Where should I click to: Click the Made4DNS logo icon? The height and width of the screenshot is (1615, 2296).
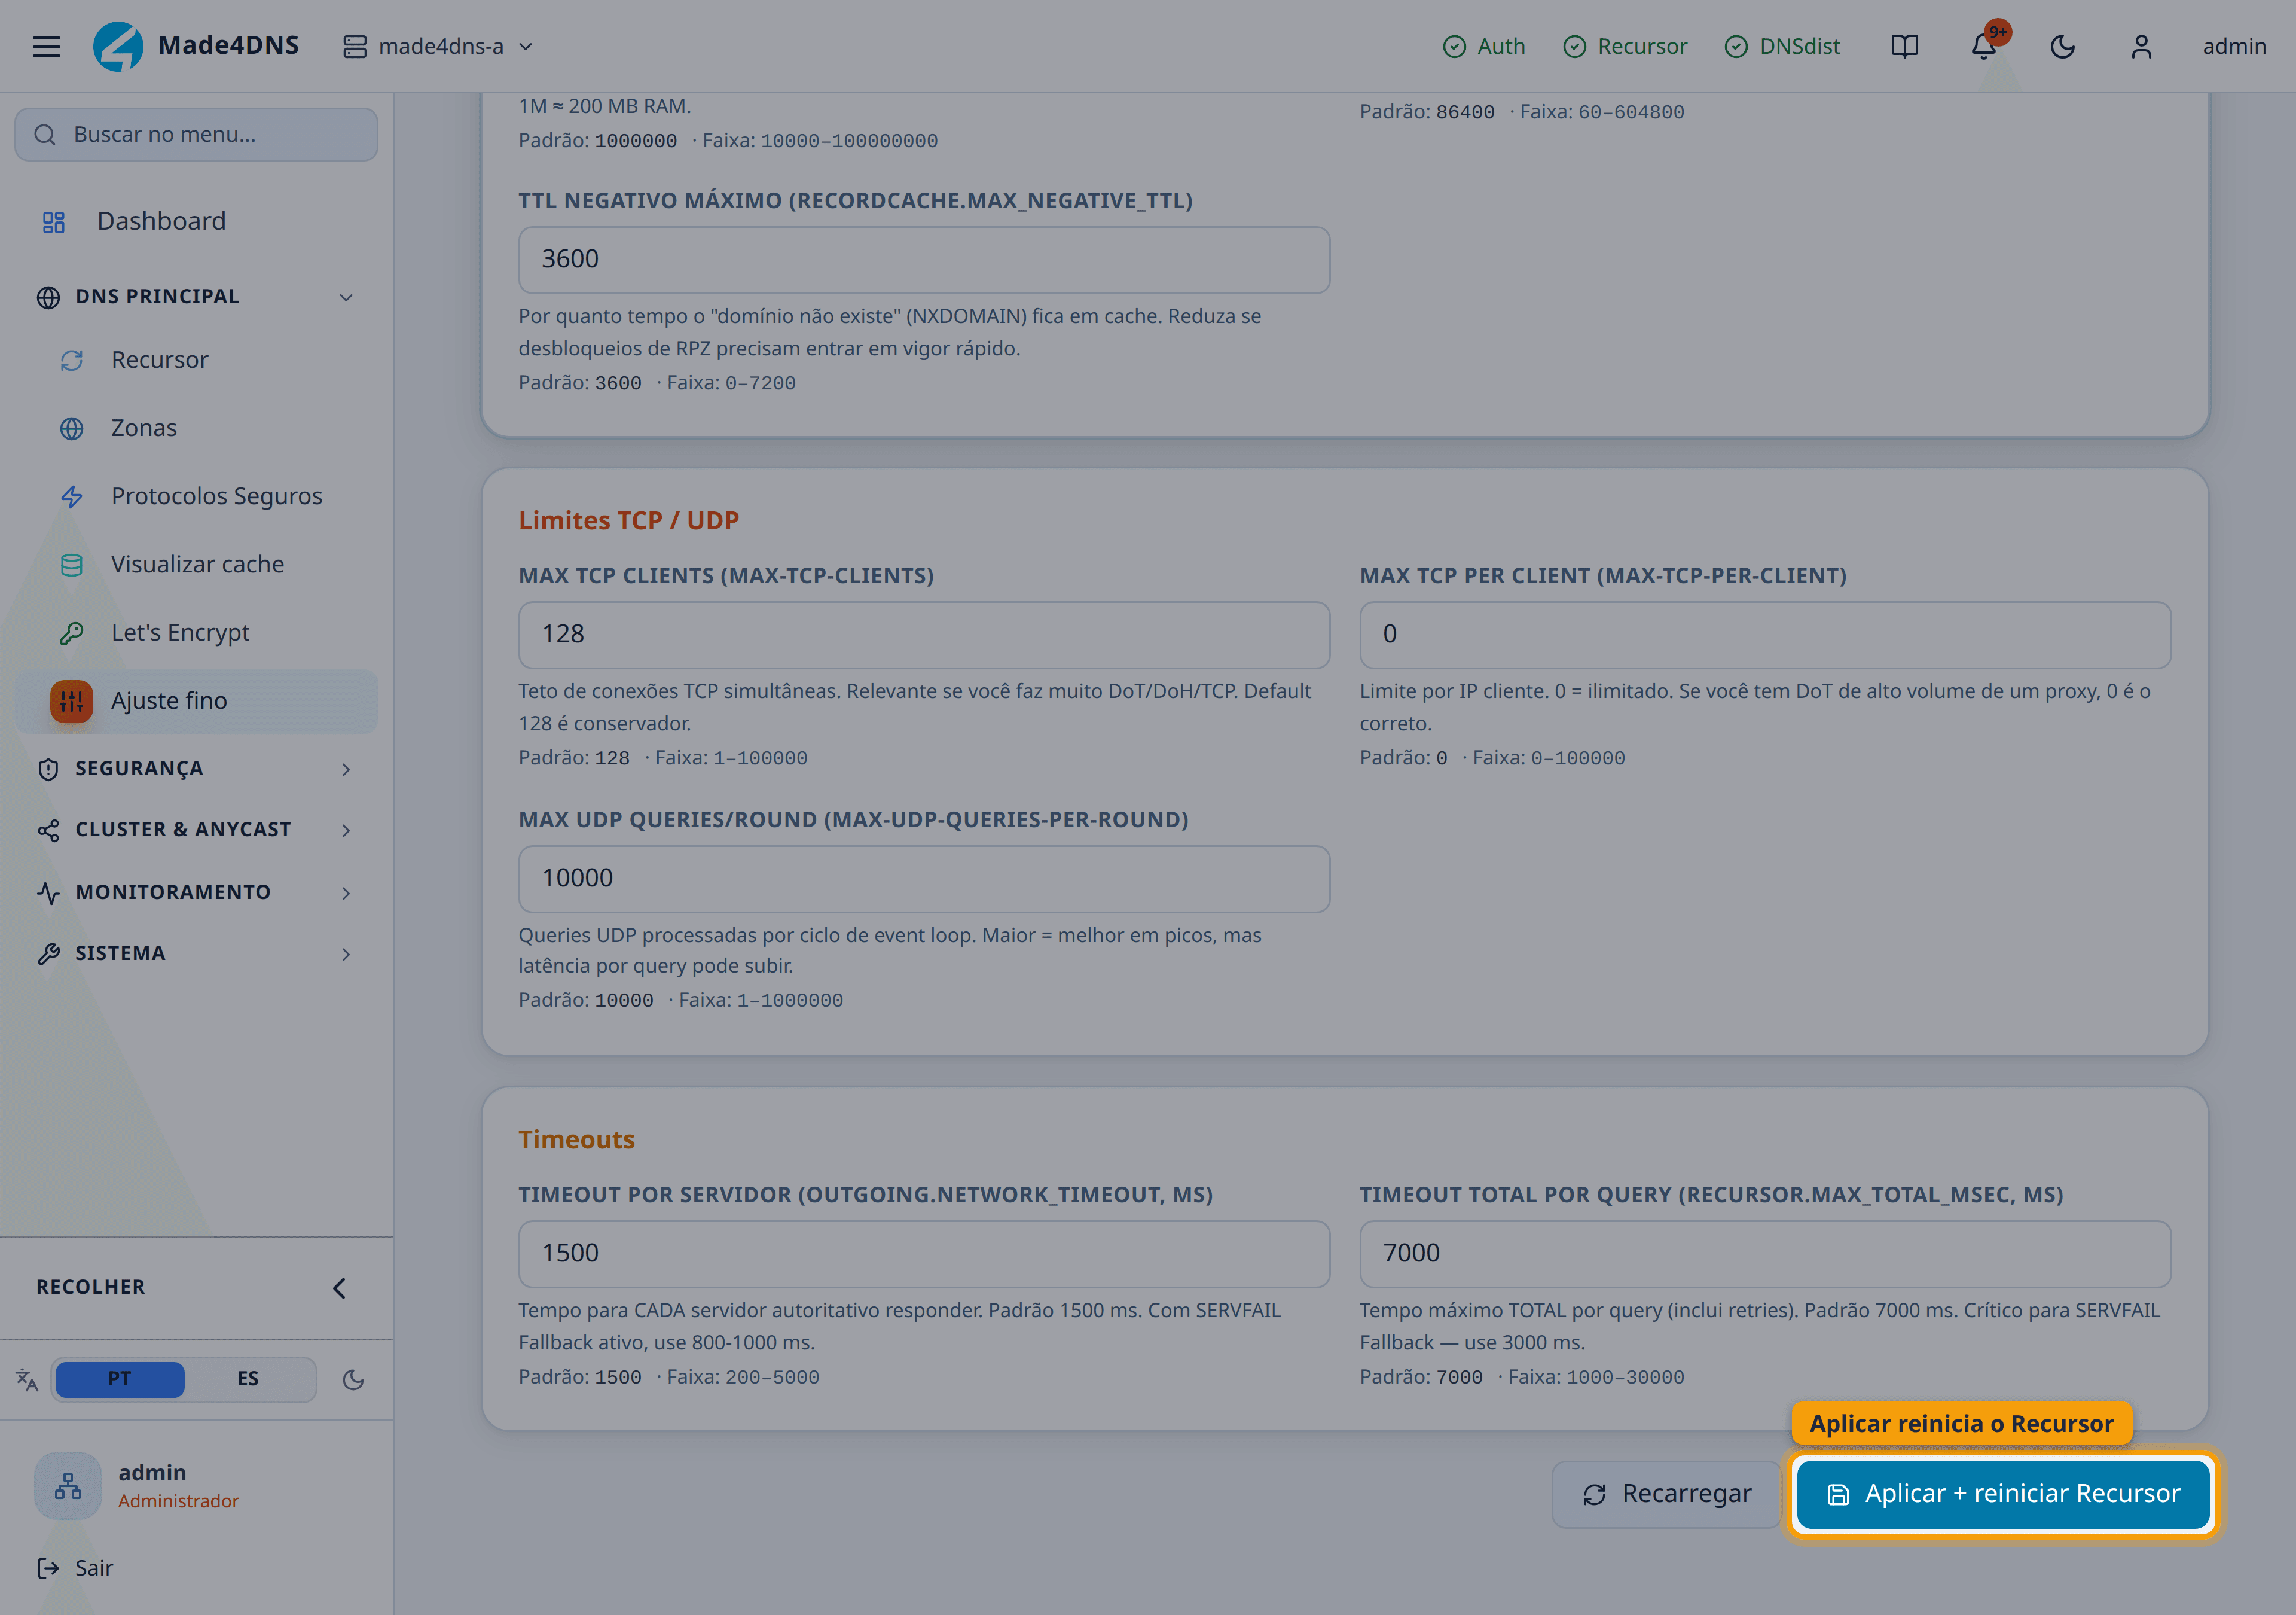pos(118,46)
